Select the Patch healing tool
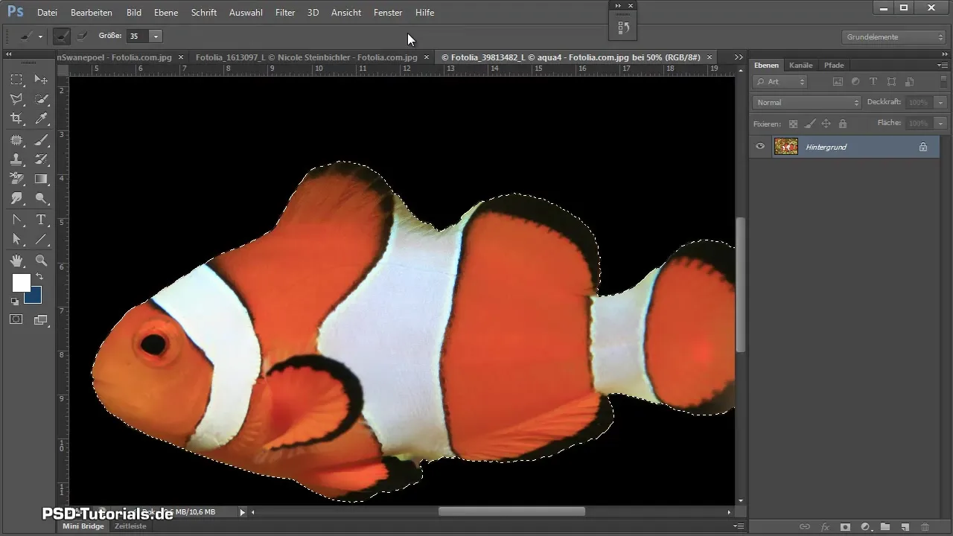Screen dimensions: 953x536 [x=16, y=140]
